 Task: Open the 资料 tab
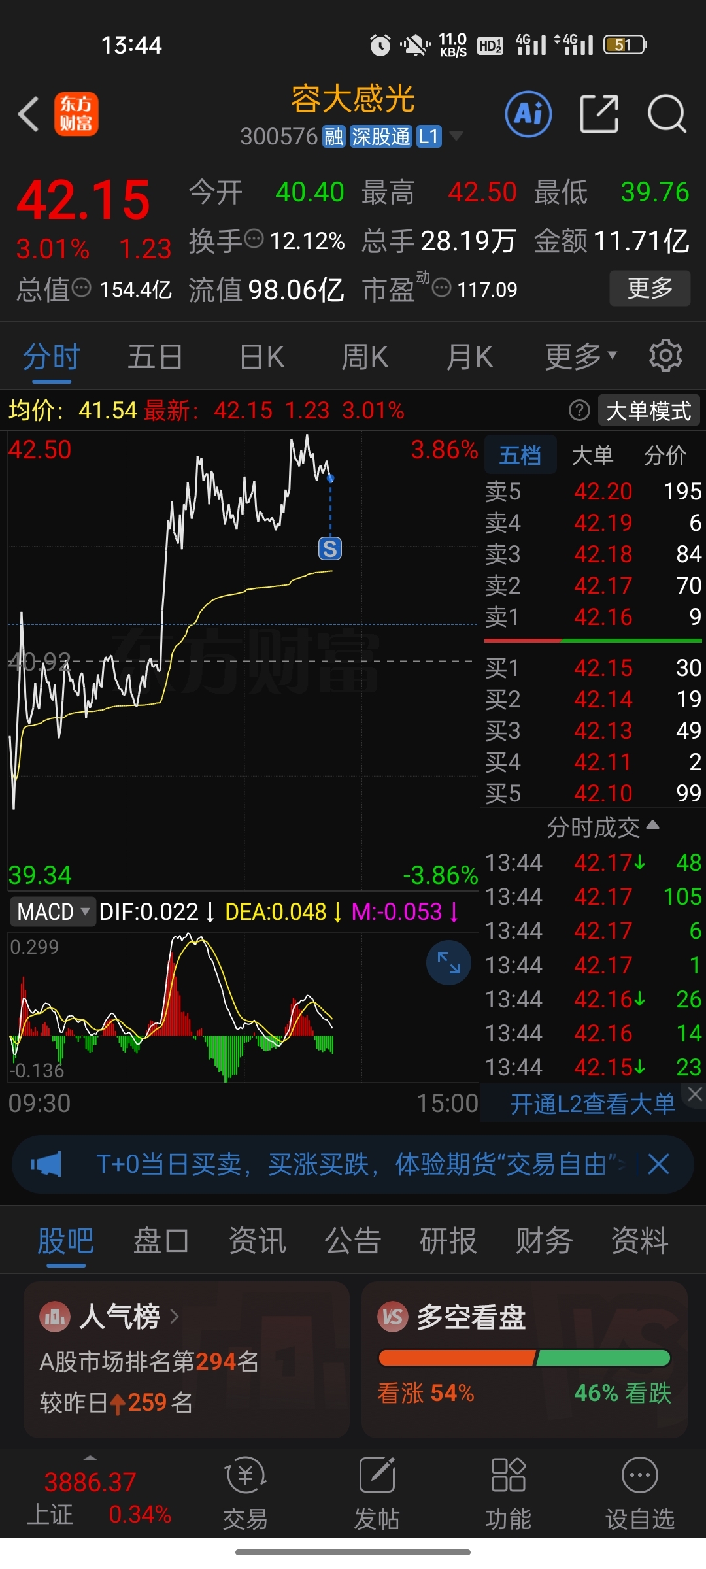(x=640, y=1240)
